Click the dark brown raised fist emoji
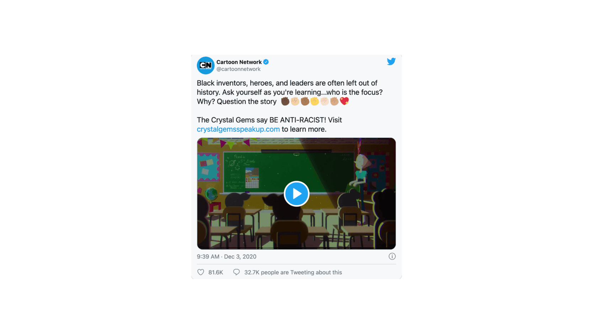Screen dimensions: 593x334 [285, 101]
